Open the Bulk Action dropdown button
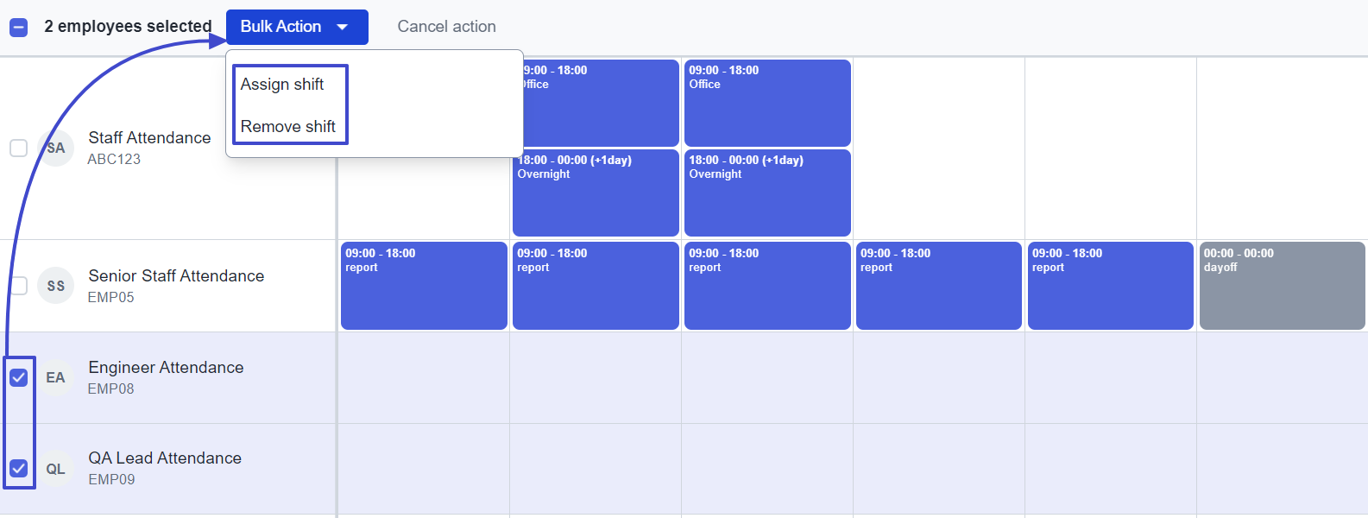Image resolution: width=1368 pixels, height=518 pixels. (x=297, y=27)
